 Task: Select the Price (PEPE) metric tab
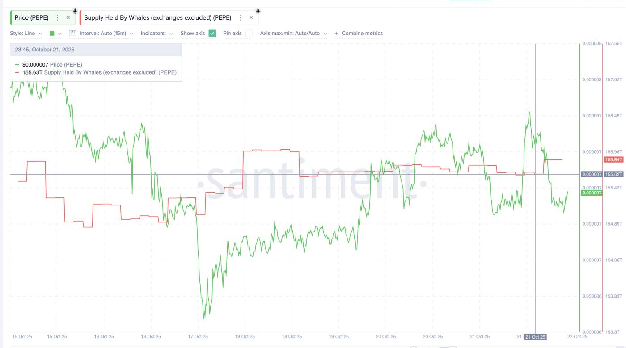[x=31, y=17]
